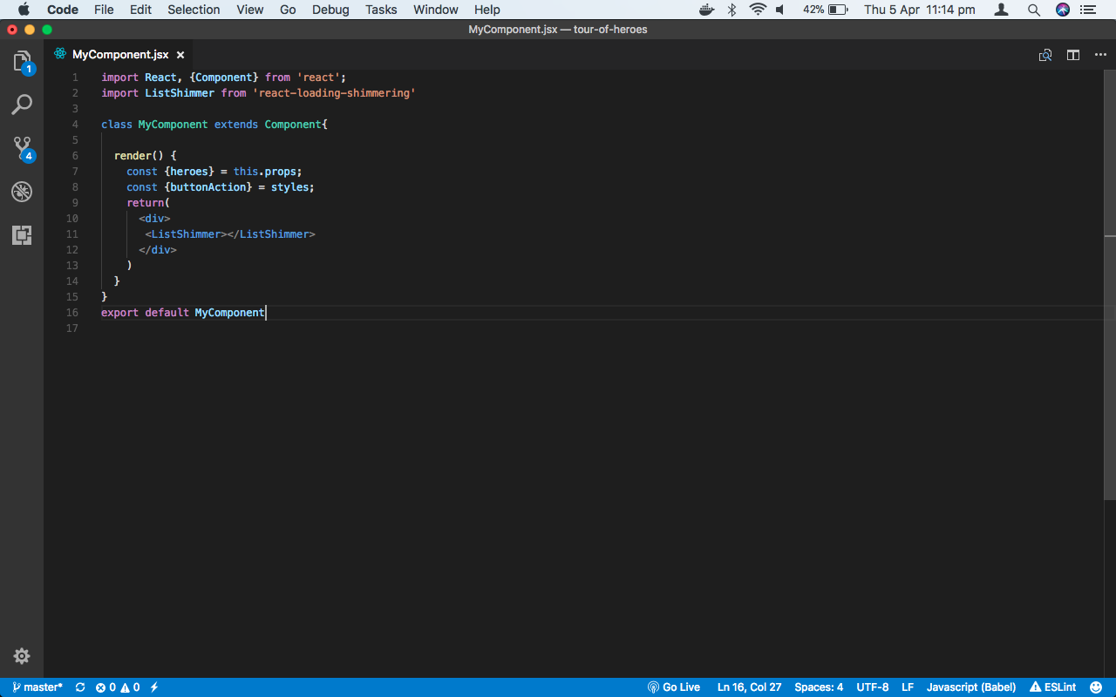Click line number 4 in gutter
The width and height of the screenshot is (1116, 697).
pos(75,125)
